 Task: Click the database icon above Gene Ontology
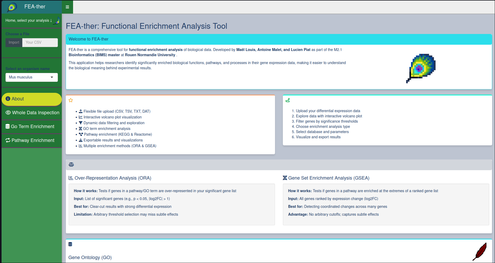tap(70, 244)
